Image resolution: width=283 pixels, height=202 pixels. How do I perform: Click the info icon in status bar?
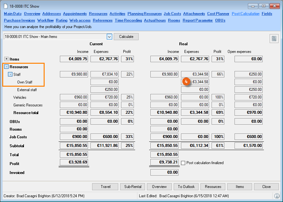pyautogui.click(x=277, y=196)
